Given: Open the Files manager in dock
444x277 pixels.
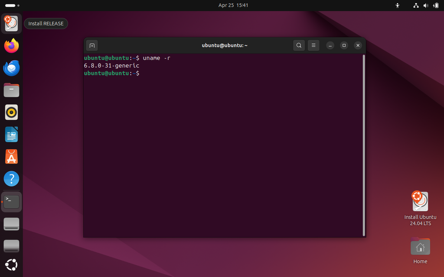Looking at the screenshot, I should coord(12,90).
